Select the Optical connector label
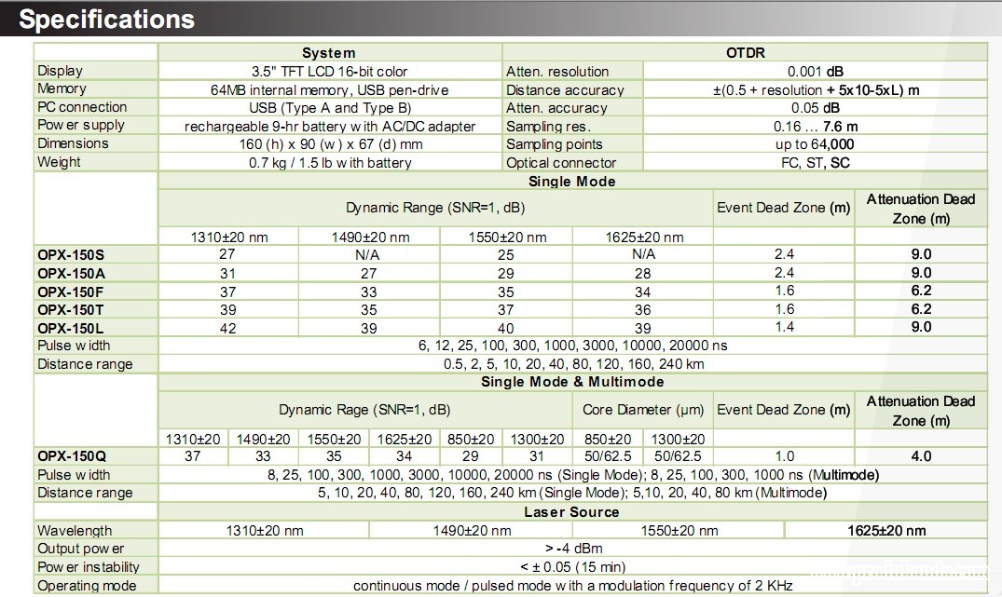The height and width of the screenshot is (597, 1002). click(561, 163)
